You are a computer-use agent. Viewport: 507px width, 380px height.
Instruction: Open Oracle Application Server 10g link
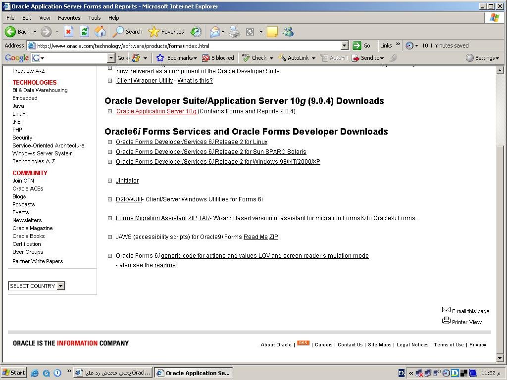[x=156, y=111]
